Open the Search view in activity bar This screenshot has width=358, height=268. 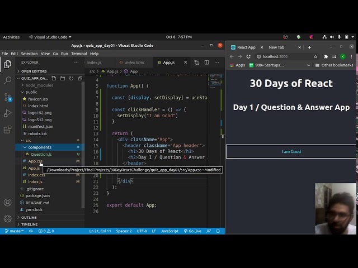pos(7,80)
